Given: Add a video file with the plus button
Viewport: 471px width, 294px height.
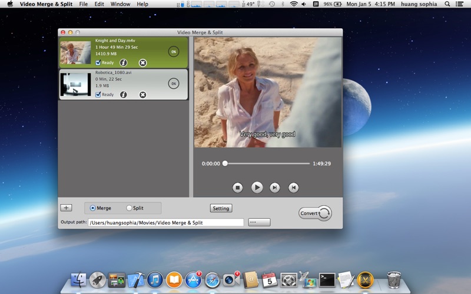Looking at the screenshot, I should 66,208.
